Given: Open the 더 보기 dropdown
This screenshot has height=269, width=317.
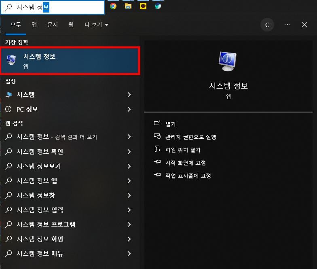Looking at the screenshot, I should click(x=96, y=25).
